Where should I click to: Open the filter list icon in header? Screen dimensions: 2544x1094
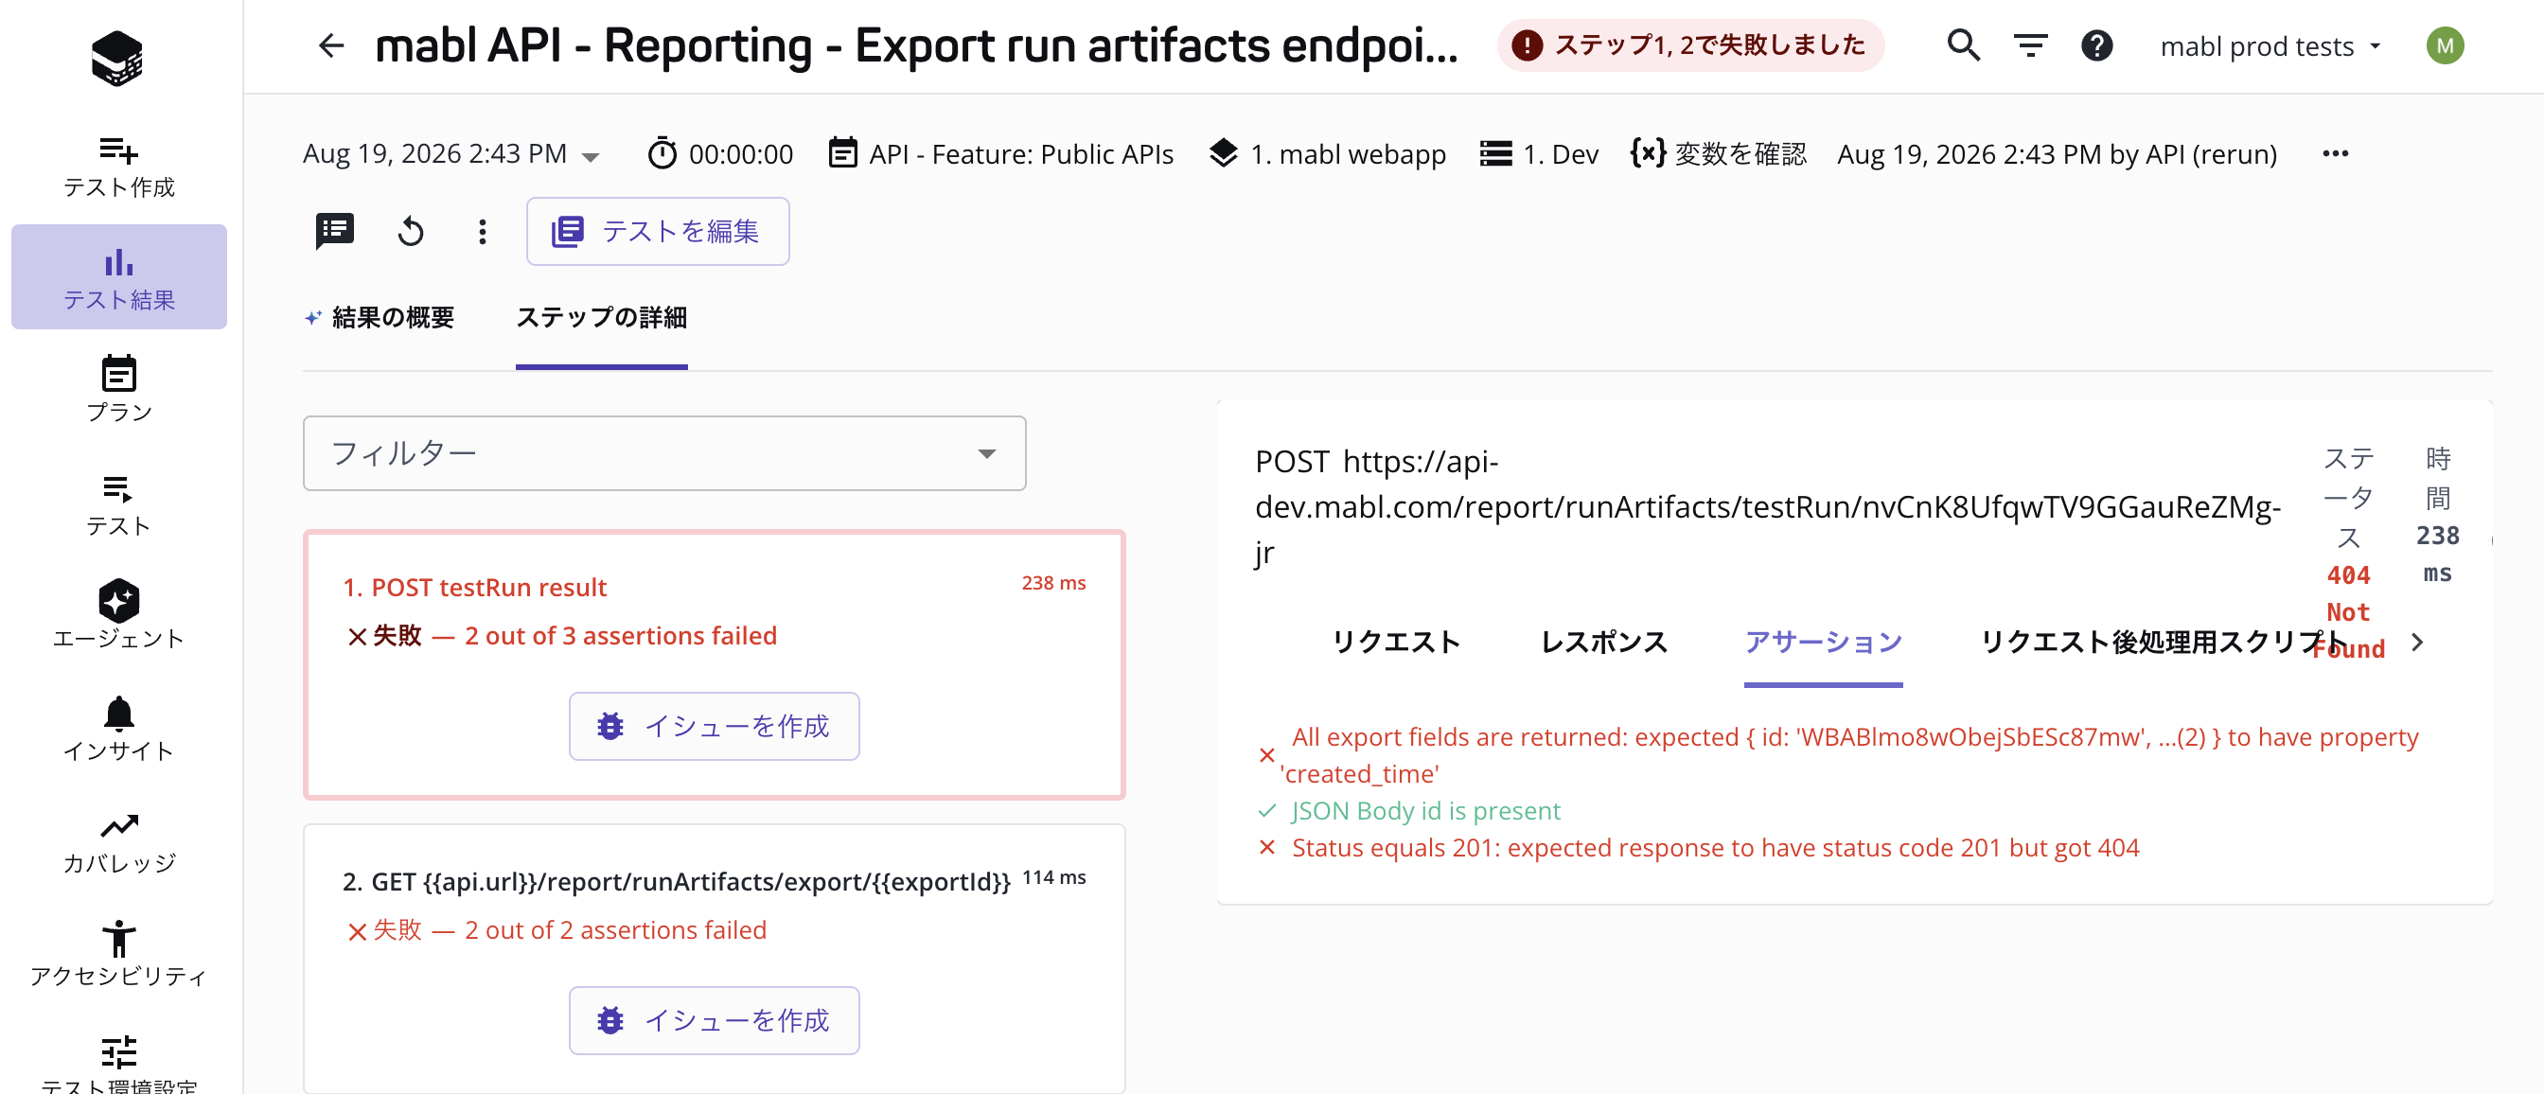[2030, 45]
